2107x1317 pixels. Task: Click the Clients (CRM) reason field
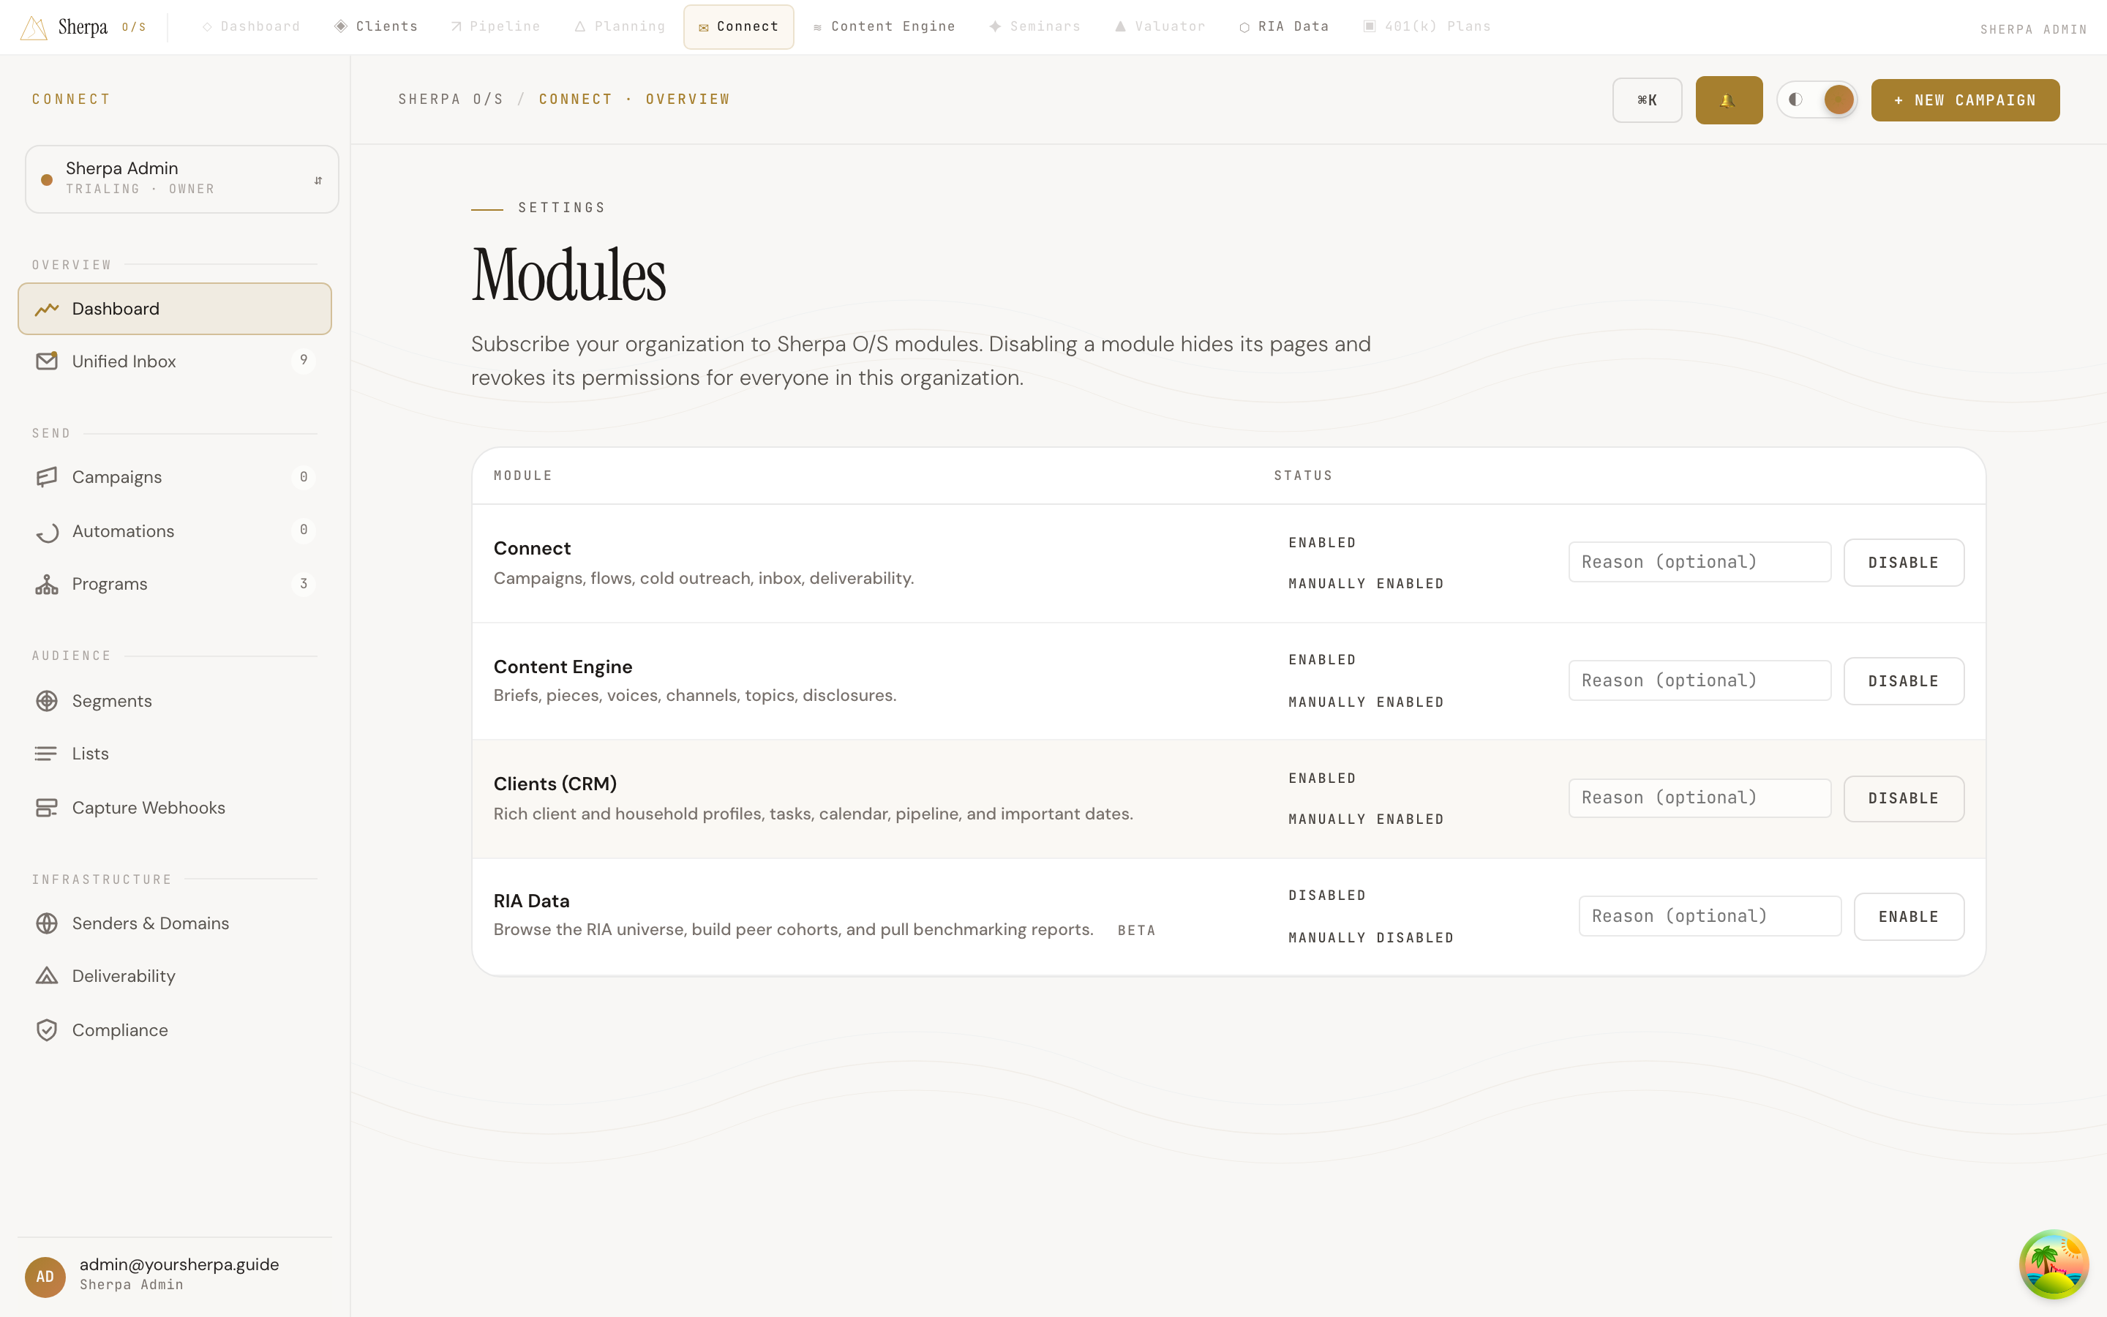(1700, 798)
